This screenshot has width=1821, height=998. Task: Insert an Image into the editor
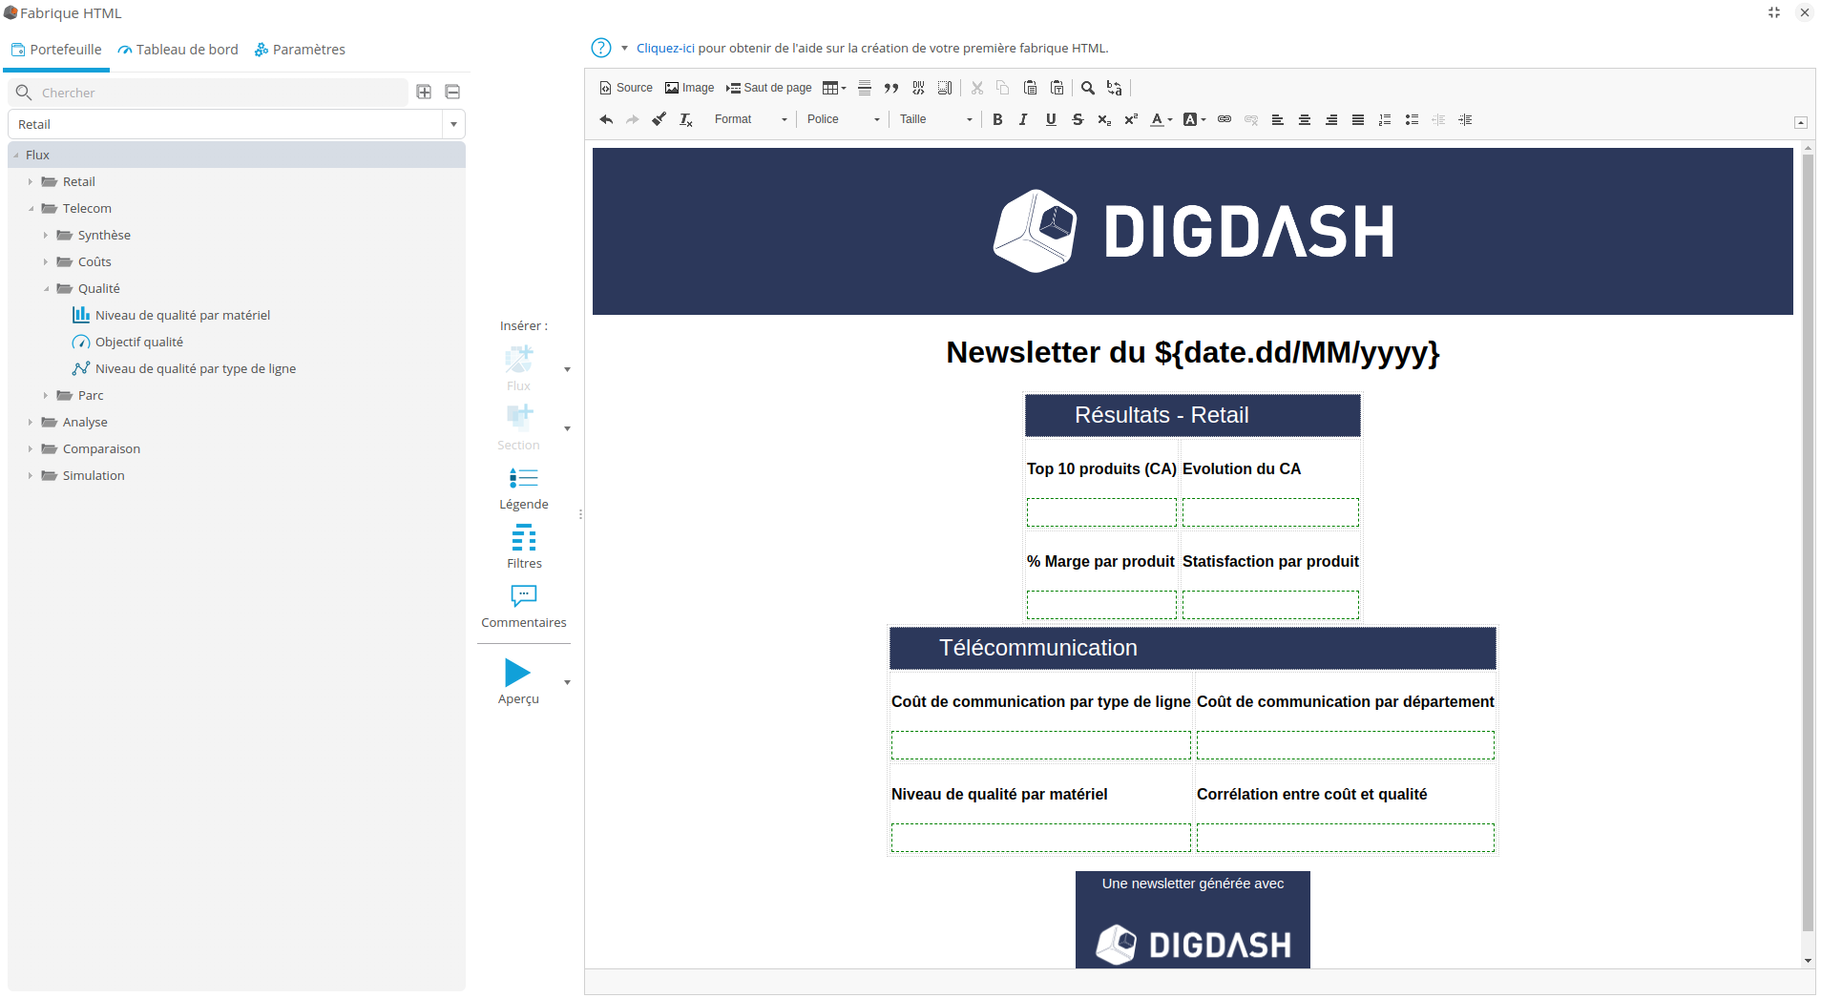689,88
